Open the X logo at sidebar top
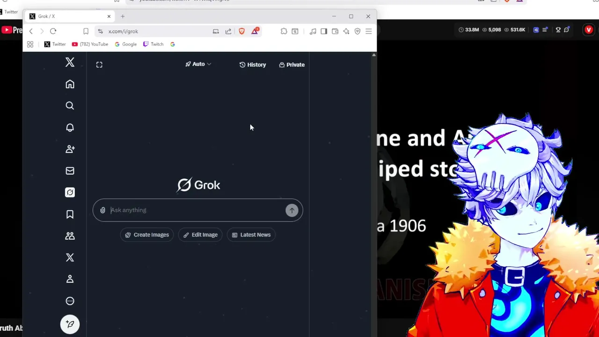 pos(70,62)
